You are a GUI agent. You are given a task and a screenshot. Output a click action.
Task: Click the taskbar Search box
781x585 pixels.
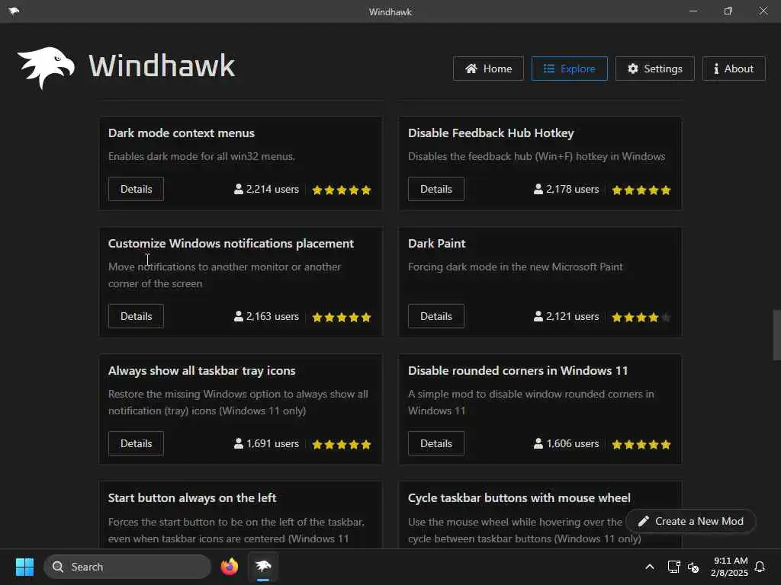point(127,567)
